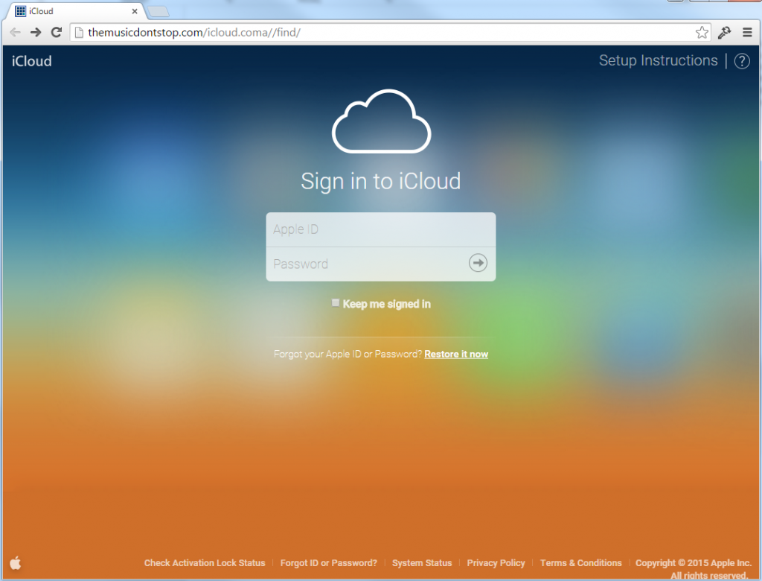Click the iCloud header logo text

(x=31, y=61)
